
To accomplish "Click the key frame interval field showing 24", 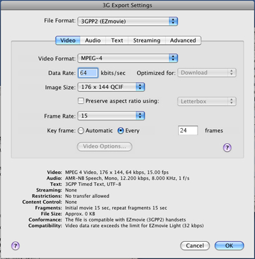I will (x=188, y=130).
